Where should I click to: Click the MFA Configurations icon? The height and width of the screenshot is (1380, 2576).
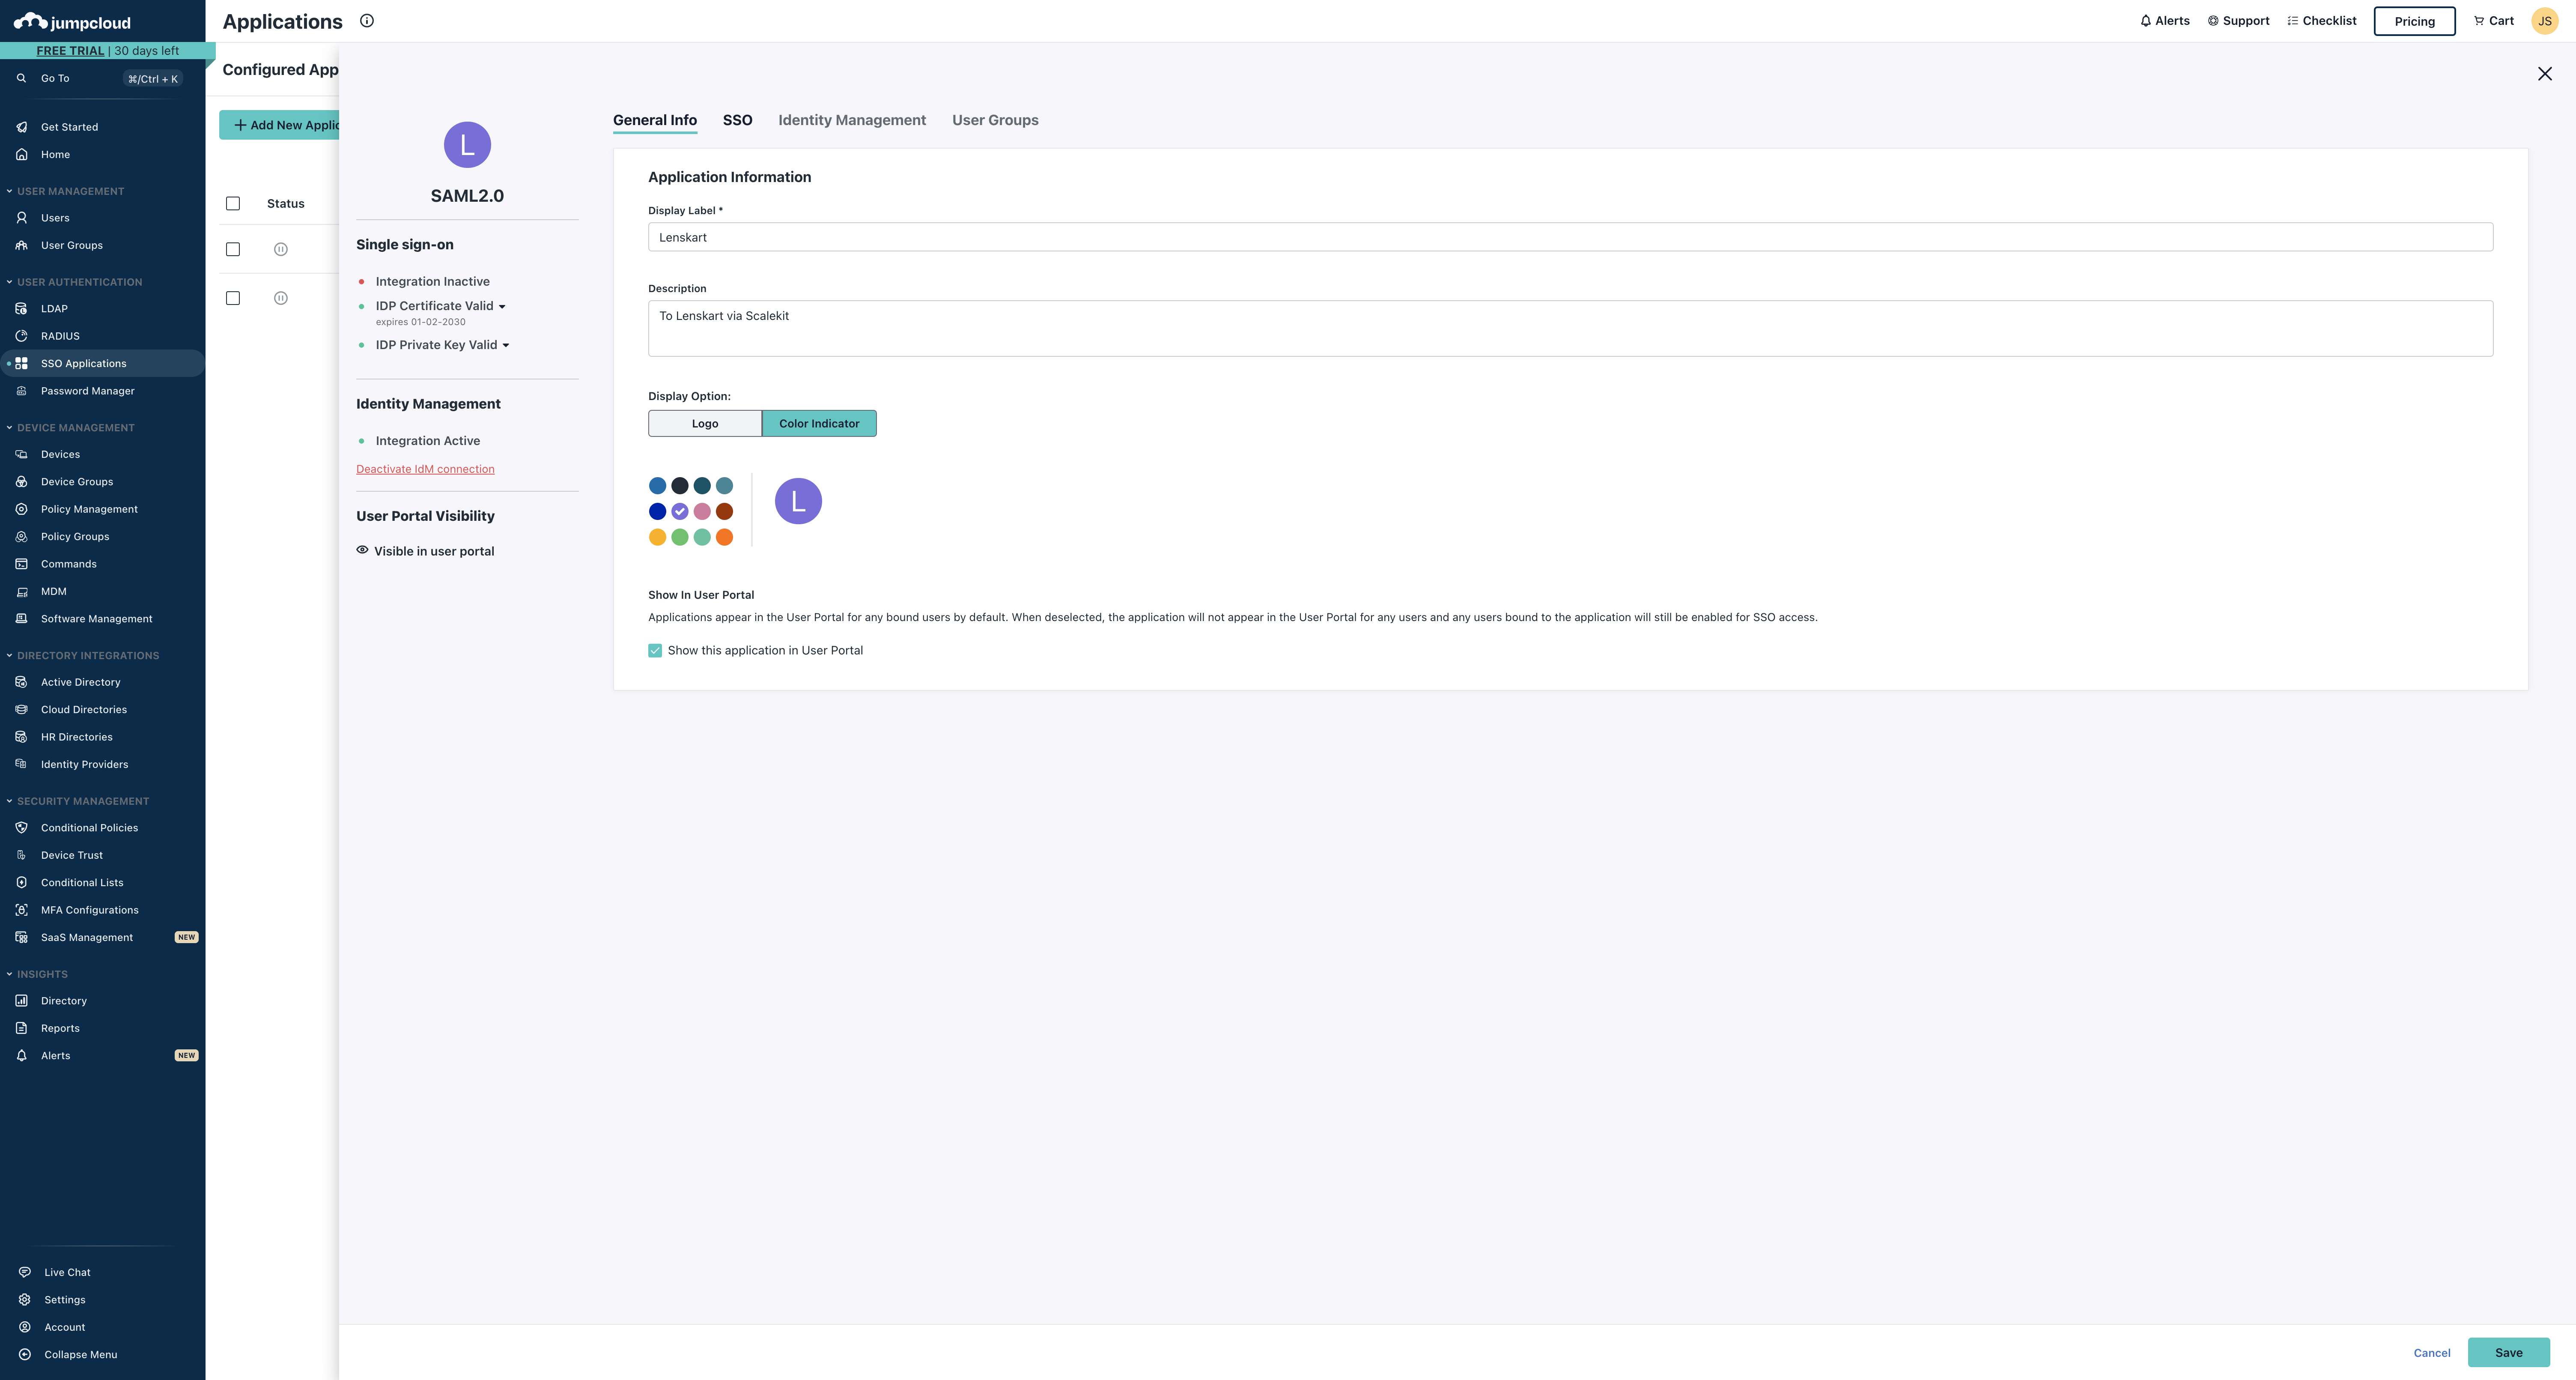[21, 910]
